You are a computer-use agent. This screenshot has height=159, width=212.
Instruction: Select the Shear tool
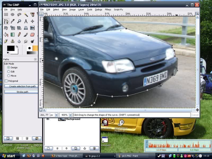tap(19, 28)
